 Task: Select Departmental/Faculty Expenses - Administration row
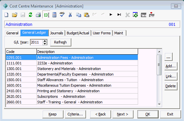72,74
